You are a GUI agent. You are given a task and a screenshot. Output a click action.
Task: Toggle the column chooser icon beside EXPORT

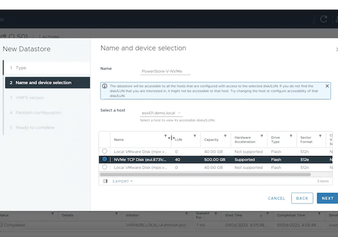coord(105,181)
